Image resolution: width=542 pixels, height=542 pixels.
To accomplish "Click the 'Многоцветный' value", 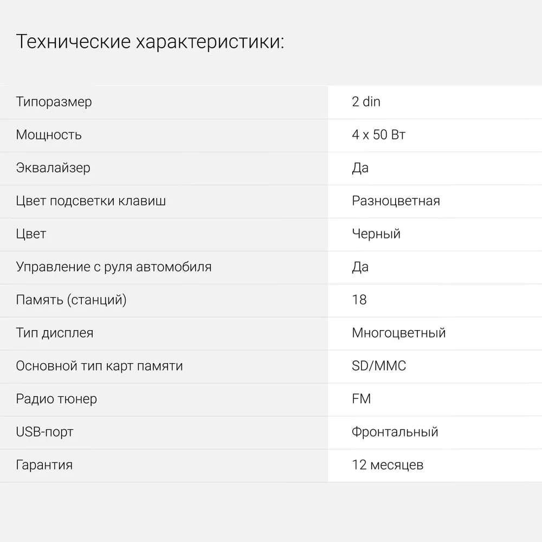I will pos(398,333).
